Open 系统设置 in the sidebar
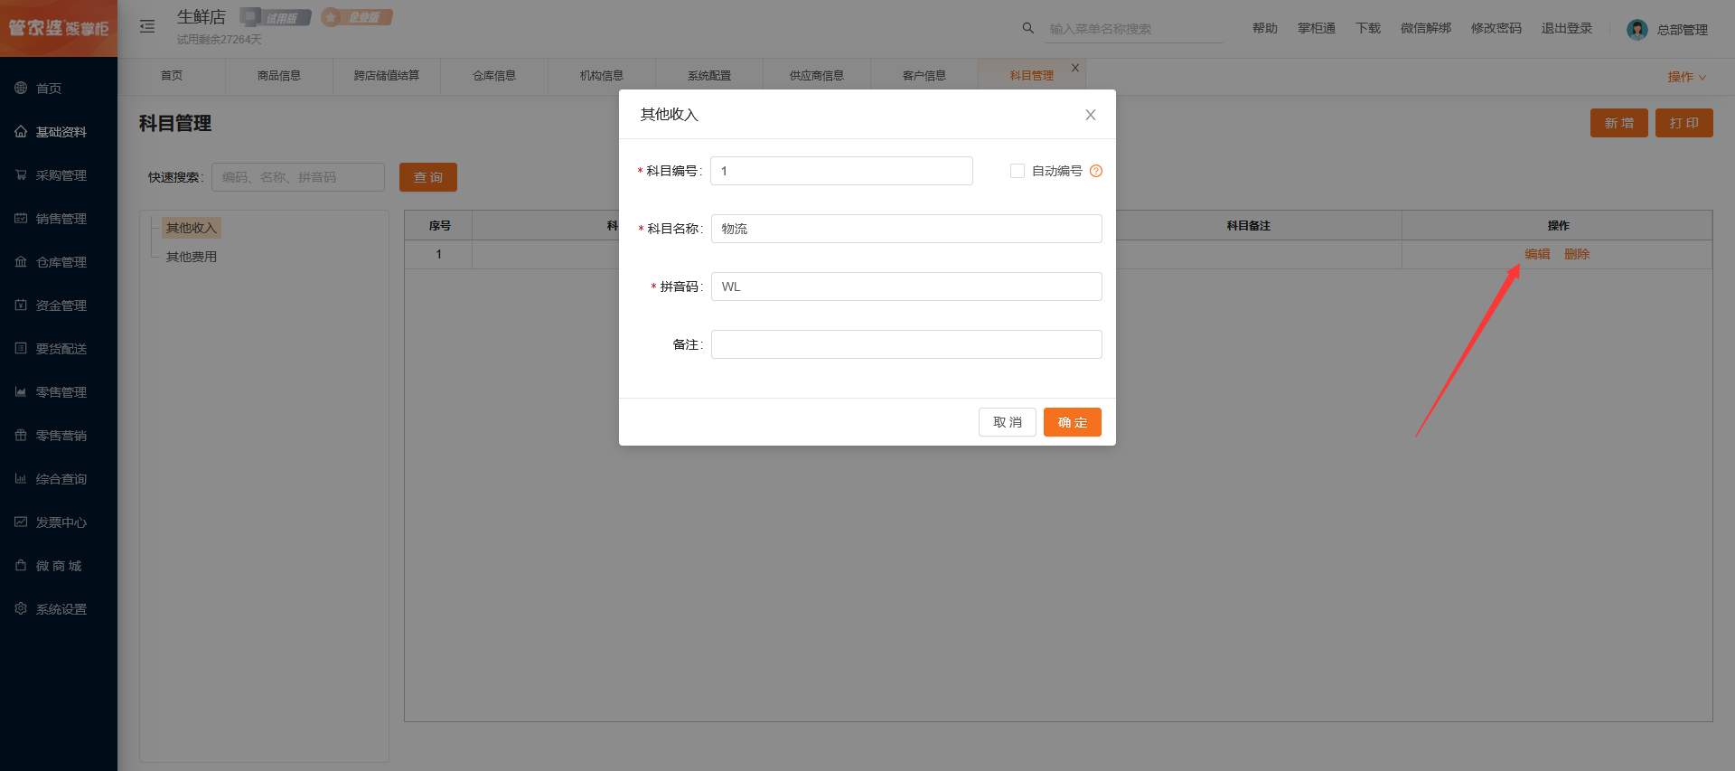 click(59, 608)
